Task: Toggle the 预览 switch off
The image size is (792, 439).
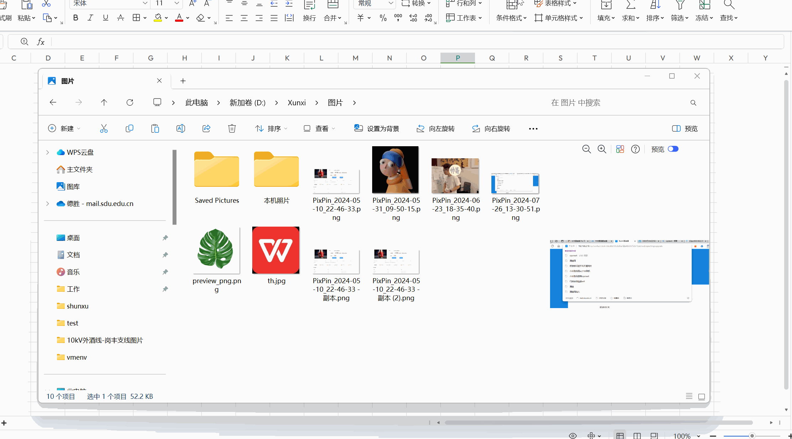Action: click(673, 149)
